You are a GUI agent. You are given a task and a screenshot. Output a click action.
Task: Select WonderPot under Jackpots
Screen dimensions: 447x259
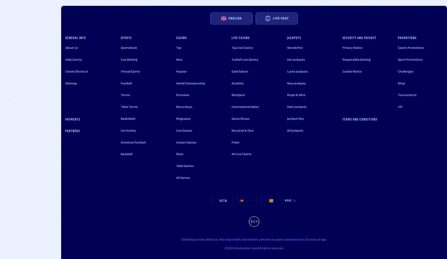[x=295, y=48]
